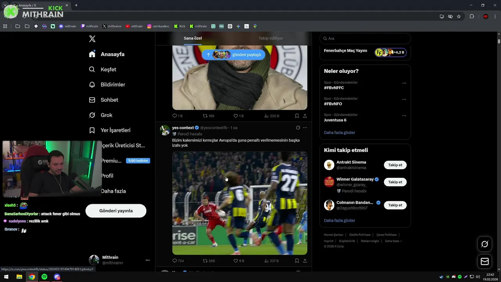501x282 pixels.
Task: Open Twitch mithrain bookmark
Action: click(90, 26)
